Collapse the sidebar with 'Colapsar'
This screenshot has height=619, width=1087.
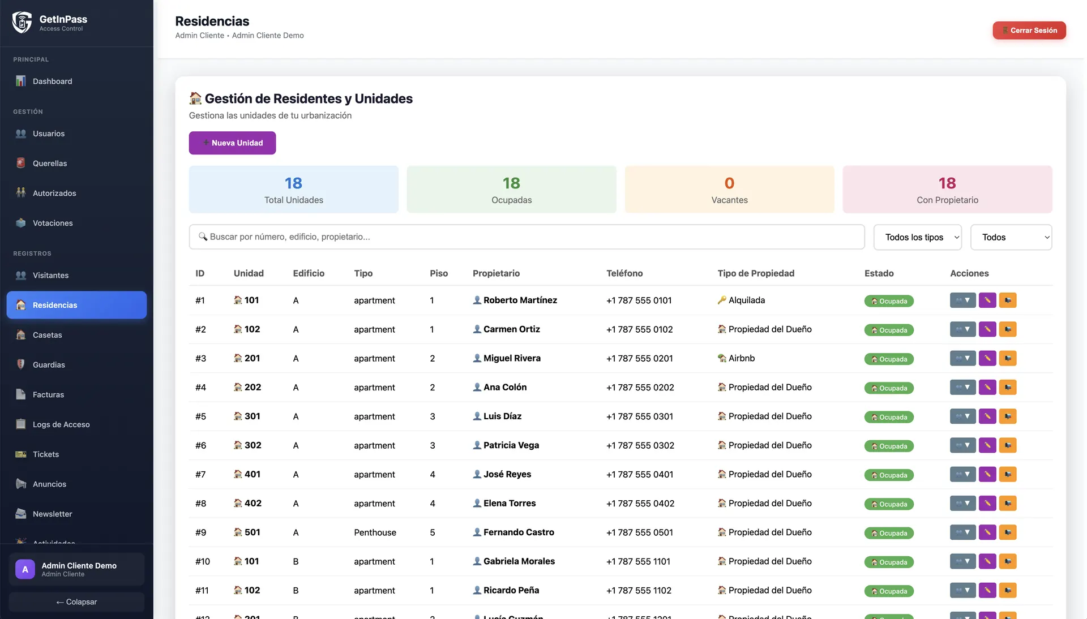click(76, 602)
